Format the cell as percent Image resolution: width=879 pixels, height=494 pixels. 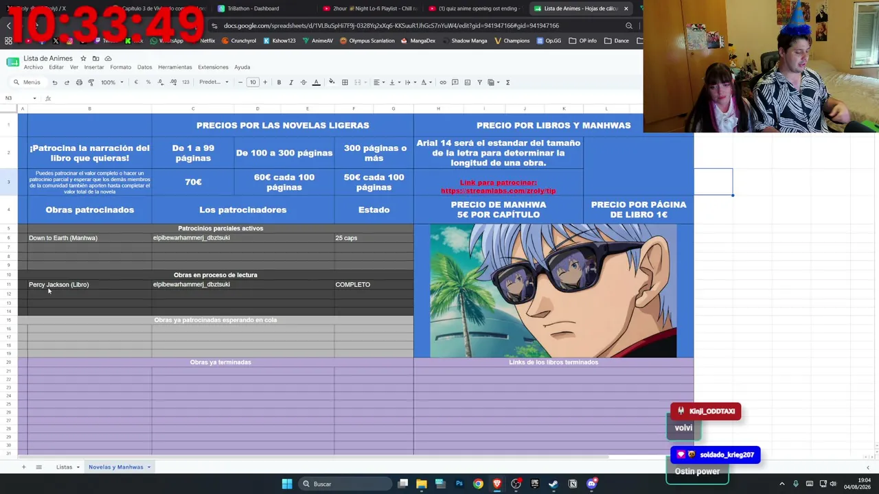click(x=148, y=82)
